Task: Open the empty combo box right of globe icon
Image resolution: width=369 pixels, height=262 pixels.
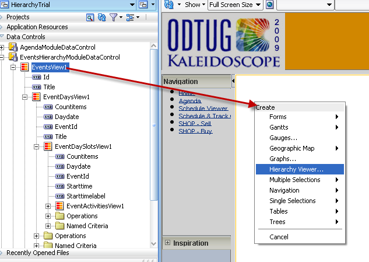Action: (x=305, y=5)
